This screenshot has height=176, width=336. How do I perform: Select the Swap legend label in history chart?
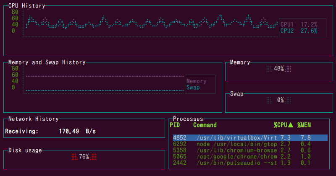point(193,88)
